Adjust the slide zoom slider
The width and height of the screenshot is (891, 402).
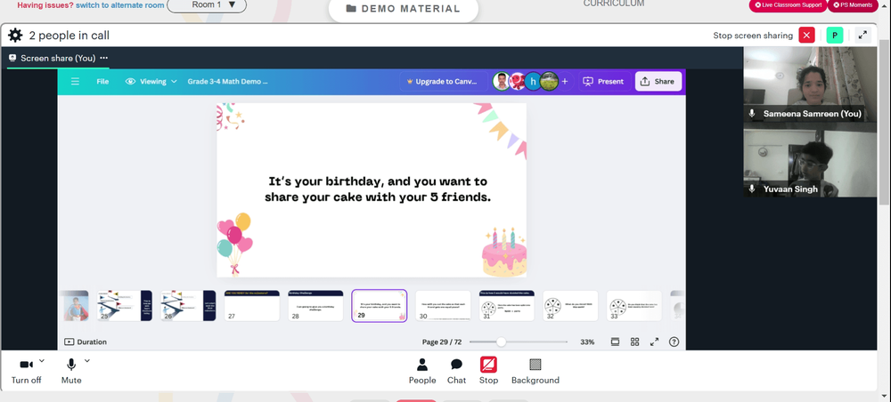click(x=501, y=342)
